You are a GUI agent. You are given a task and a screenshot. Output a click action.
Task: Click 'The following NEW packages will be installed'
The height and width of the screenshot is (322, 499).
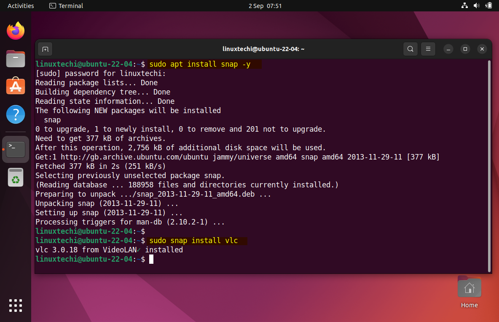[x=128, y=110]
